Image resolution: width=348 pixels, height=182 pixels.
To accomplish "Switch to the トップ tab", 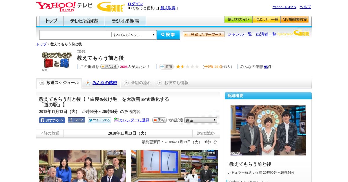I will 51,21.
